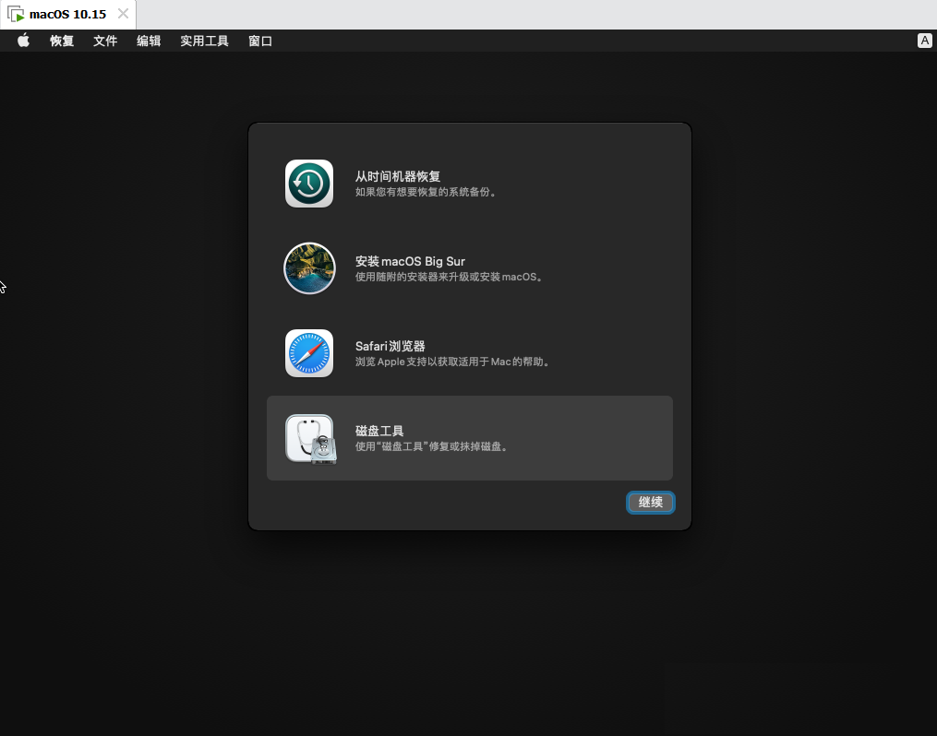
Task: Select Safari浏览器 option title
Action: click(390, 346)
